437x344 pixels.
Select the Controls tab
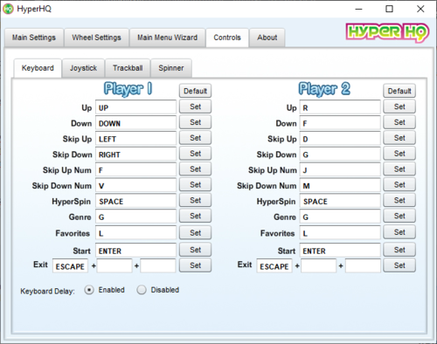point(227,38)
